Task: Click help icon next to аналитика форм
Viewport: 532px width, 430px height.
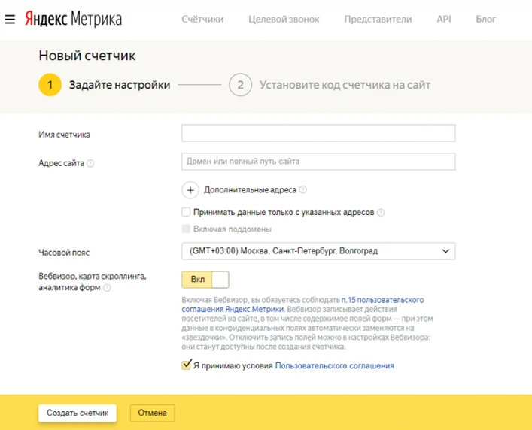Action: [x=107, y=288]
